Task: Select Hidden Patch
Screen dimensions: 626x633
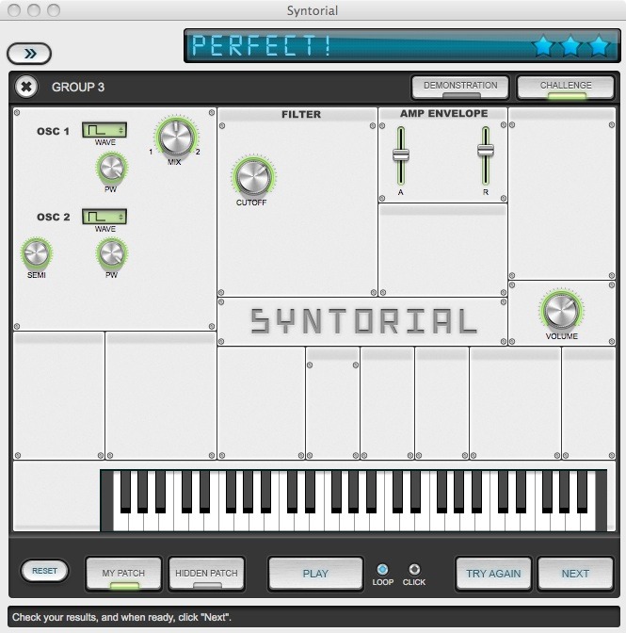Action: (x=206, y=574)
